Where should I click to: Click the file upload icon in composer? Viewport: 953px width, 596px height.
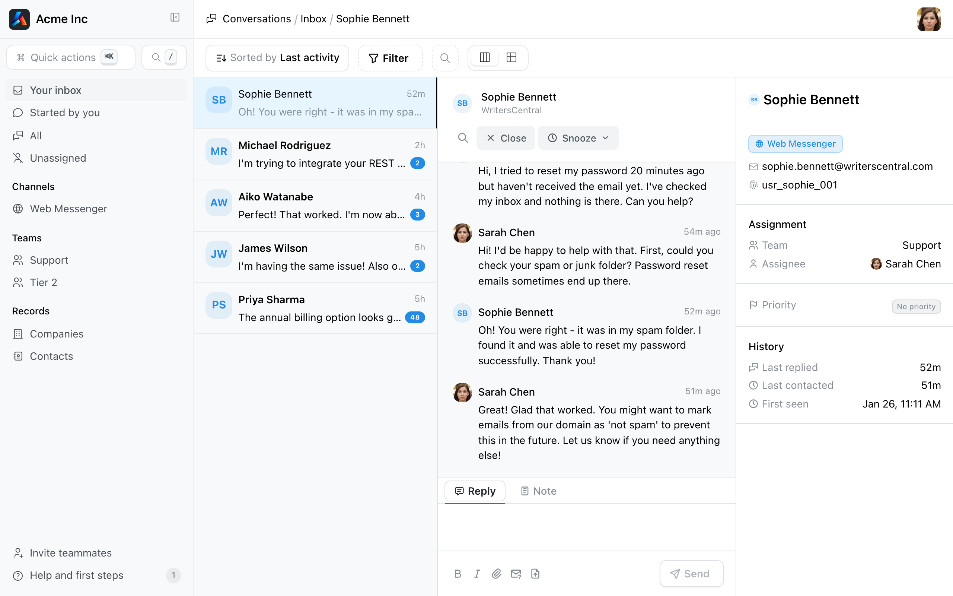click(x=535, y=574)
